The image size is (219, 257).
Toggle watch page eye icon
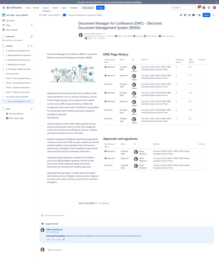pos(193,15)
